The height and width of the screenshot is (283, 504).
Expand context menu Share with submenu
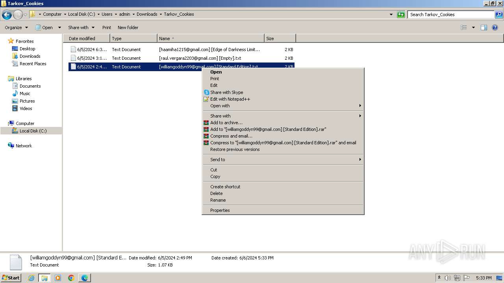(x=283, y=116)
